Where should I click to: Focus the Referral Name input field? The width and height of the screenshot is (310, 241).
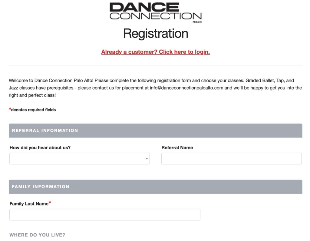[x=232, y=158]
